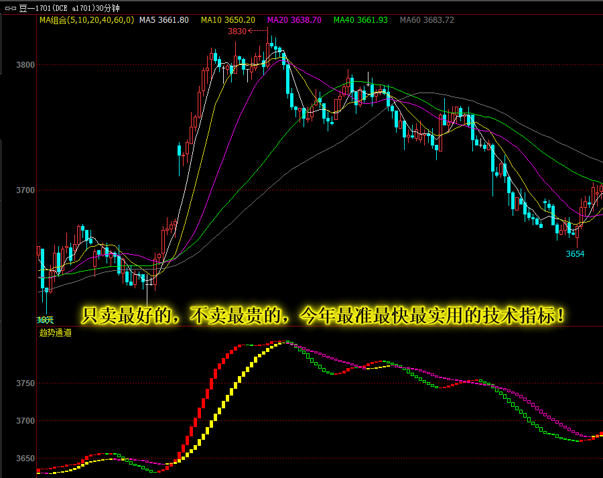Image resolution: width=603 pixels, height=478 pixels.
Task: Select the MA20 3638.70 legend label
Action: pyautogui.click(x=294, y=20)
